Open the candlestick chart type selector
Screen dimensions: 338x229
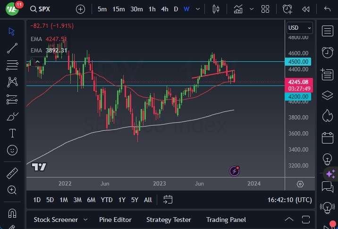pyautogui.click(x=216, y=9)
